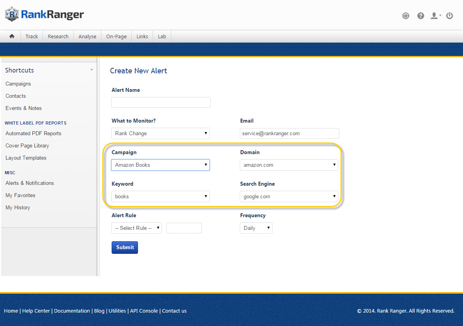This screenshot has width=463, height=326.
Task: Open the user account profile icon
Action: 435,16
